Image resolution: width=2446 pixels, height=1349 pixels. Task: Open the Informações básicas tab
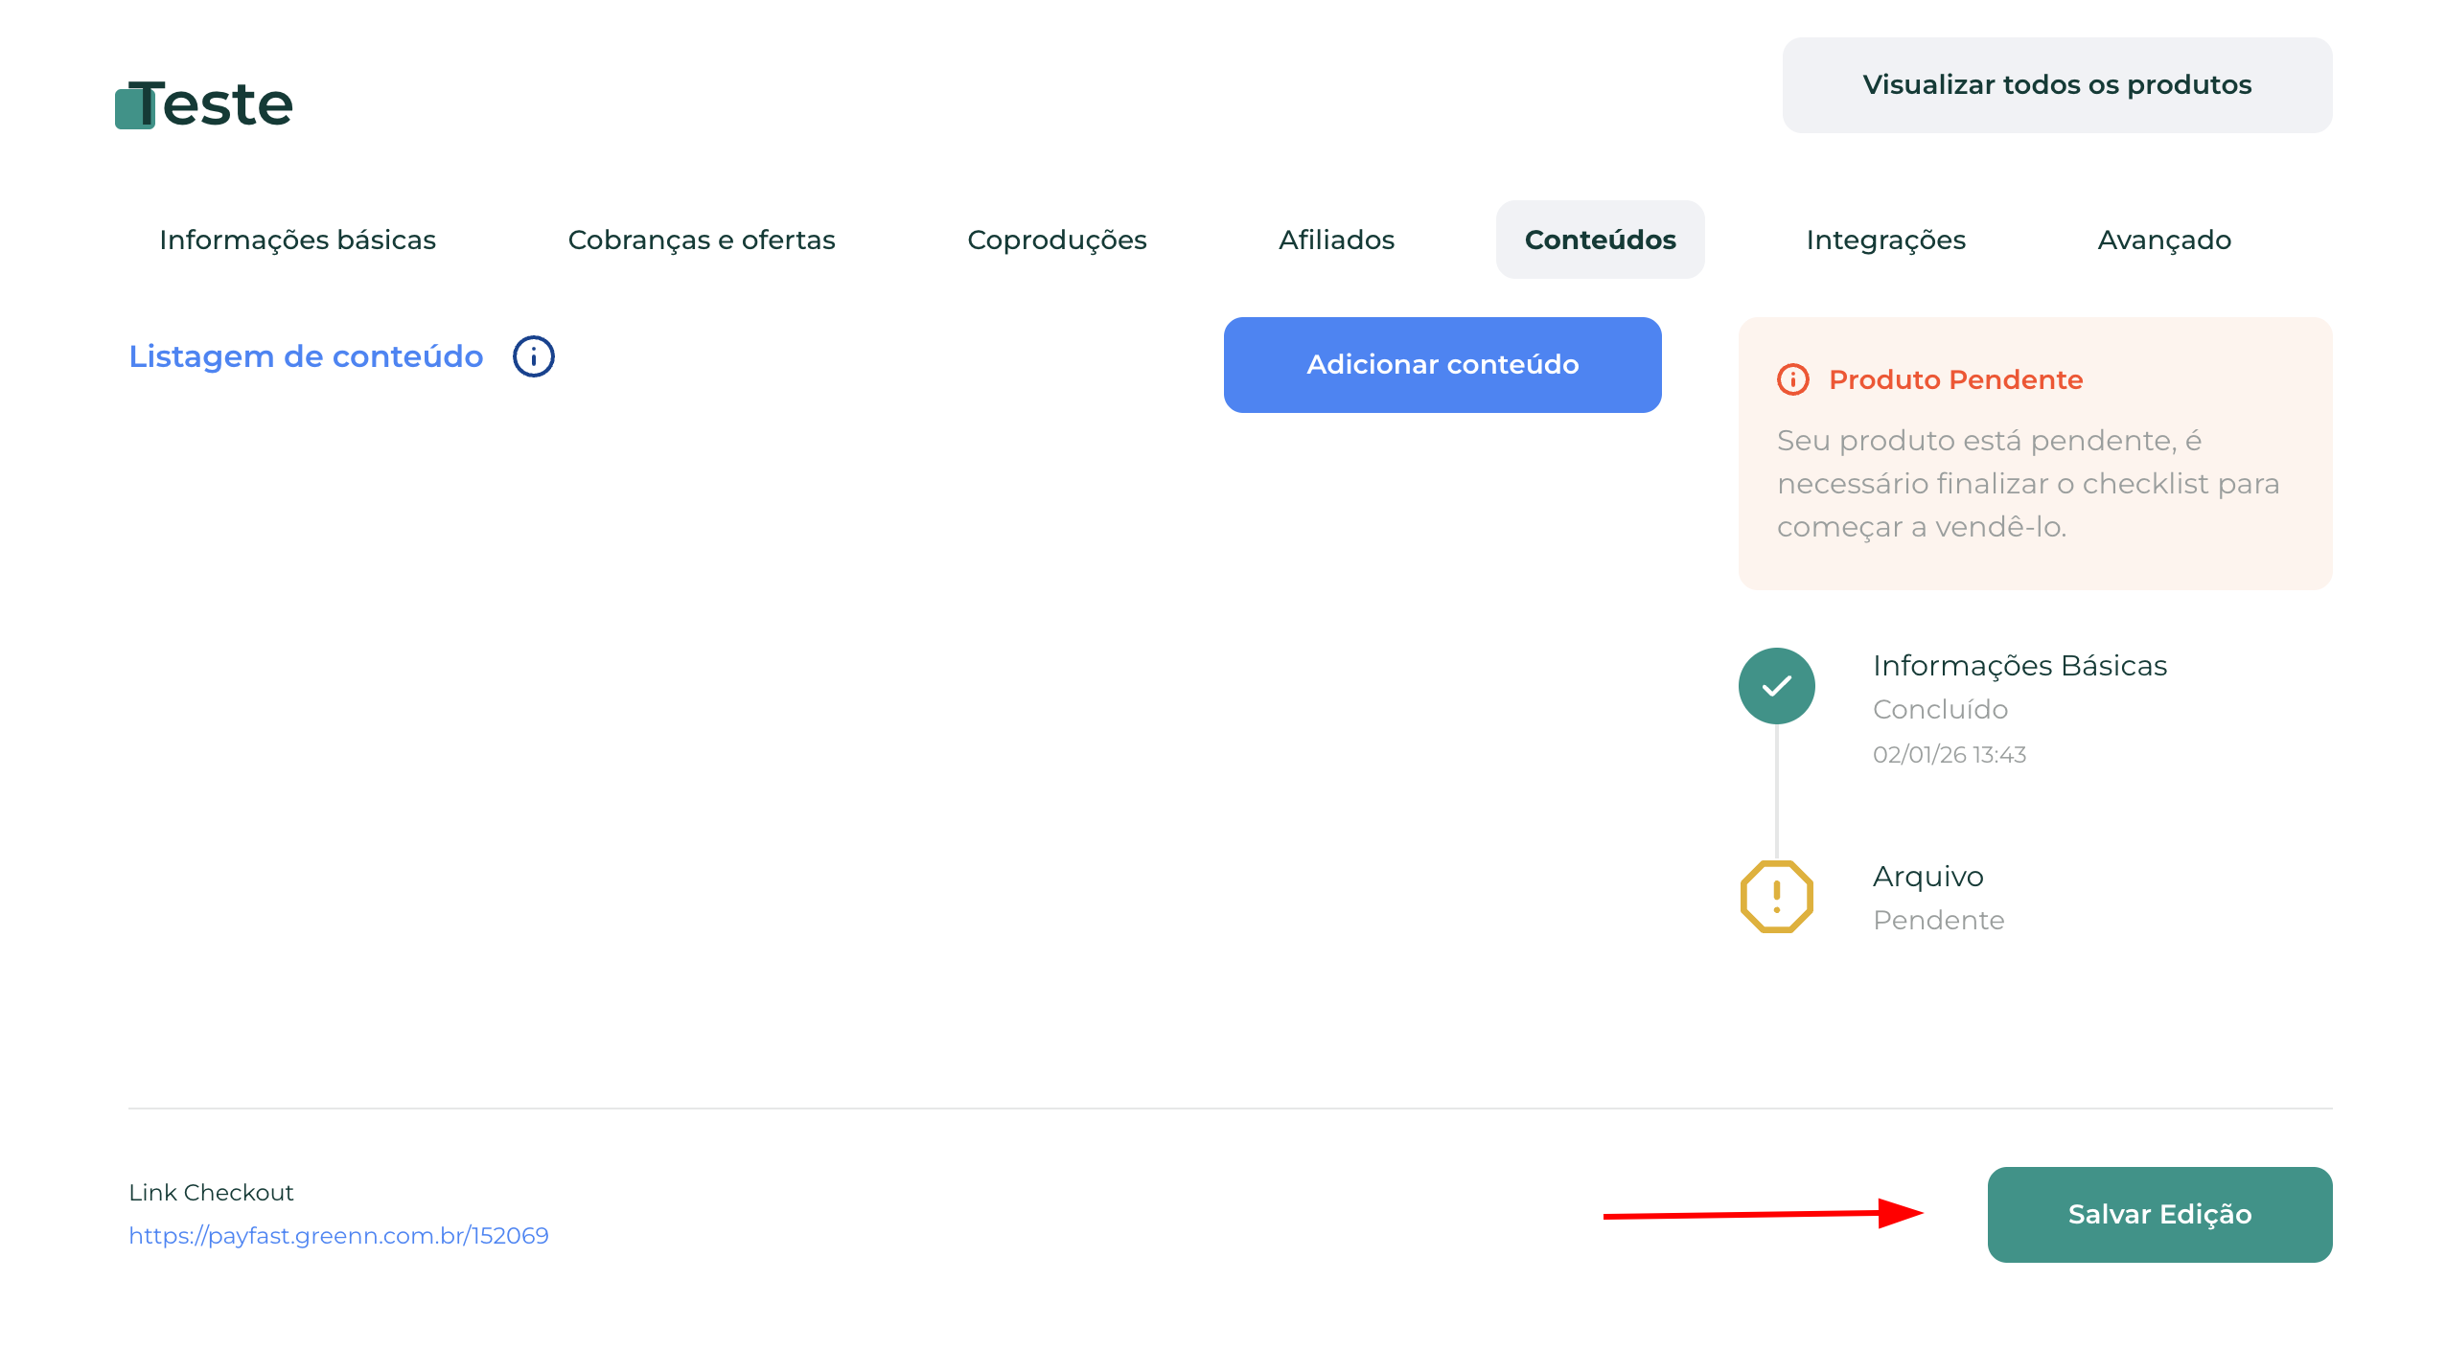(297, 240)
